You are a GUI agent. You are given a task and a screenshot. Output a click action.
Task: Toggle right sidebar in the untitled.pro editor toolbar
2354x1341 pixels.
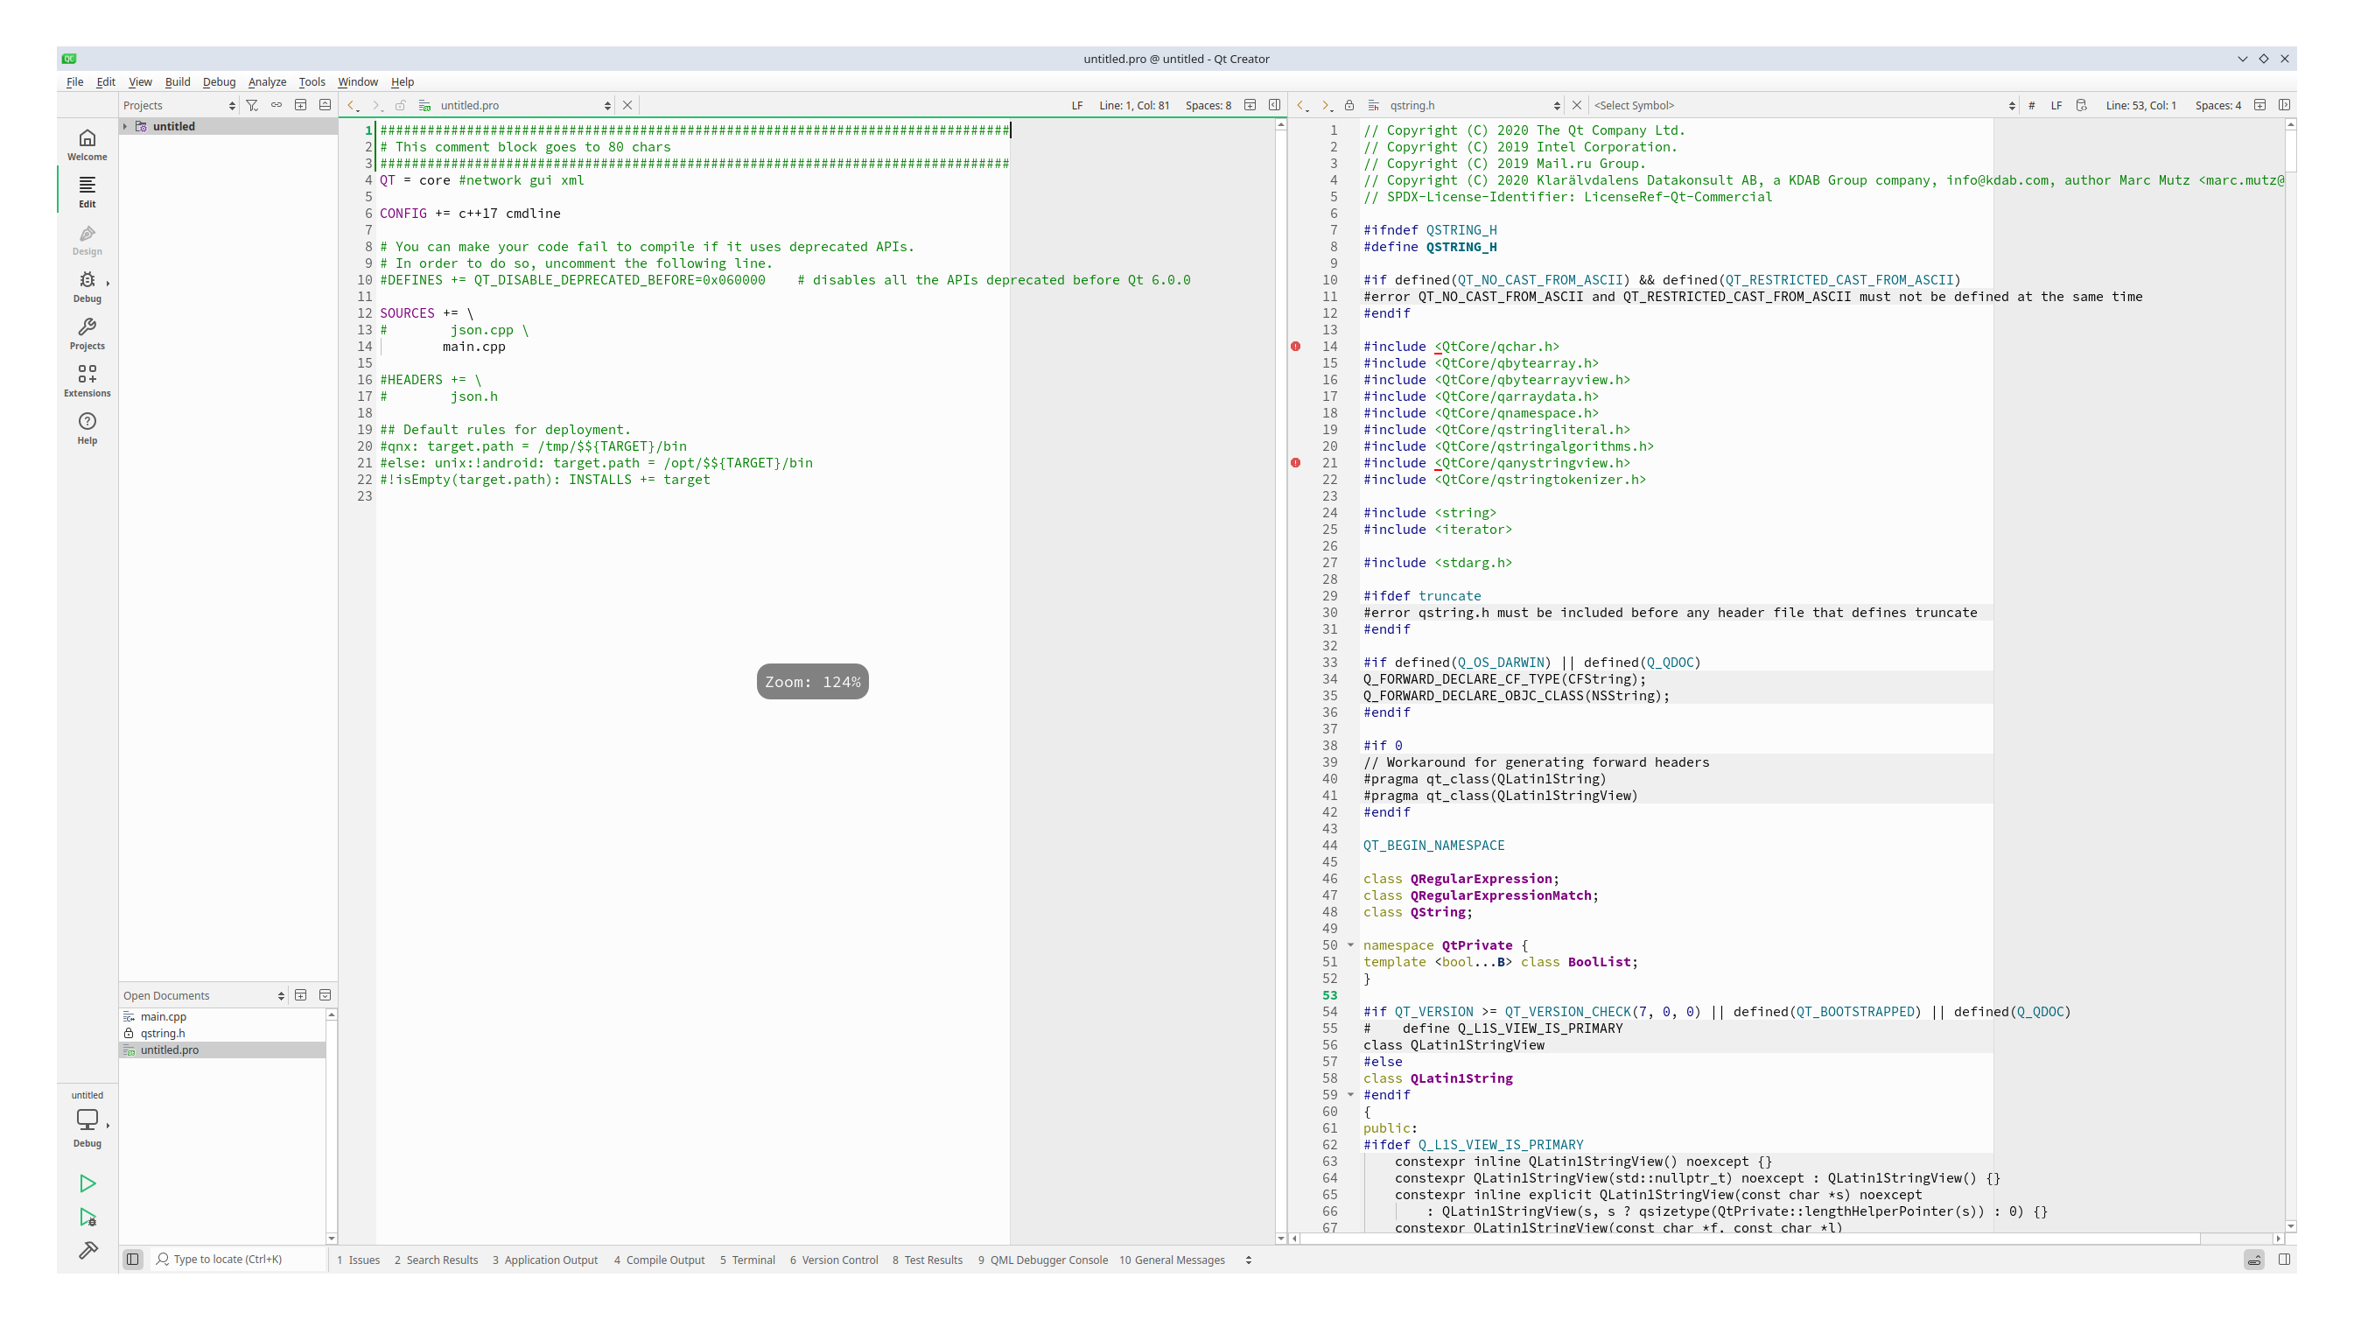click(x=1275, y=105)
